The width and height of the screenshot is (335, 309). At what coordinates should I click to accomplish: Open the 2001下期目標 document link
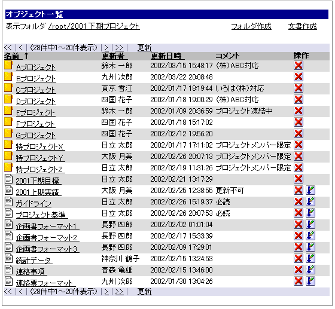coord(39,181)
